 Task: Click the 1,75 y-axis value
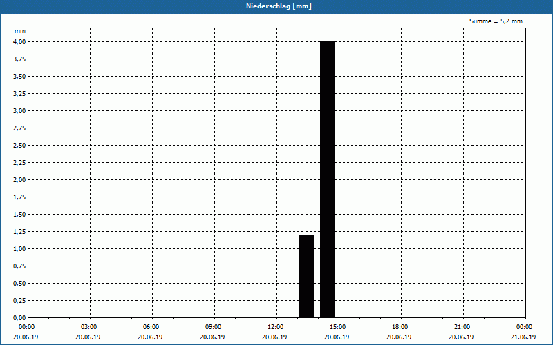click(19, 197)
